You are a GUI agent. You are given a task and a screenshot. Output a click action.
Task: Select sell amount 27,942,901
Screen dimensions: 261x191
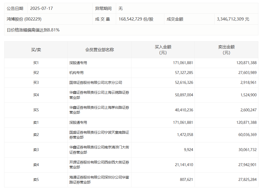[247, 165]
